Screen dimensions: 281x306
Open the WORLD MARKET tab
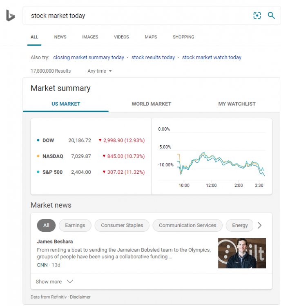(151, 104)
